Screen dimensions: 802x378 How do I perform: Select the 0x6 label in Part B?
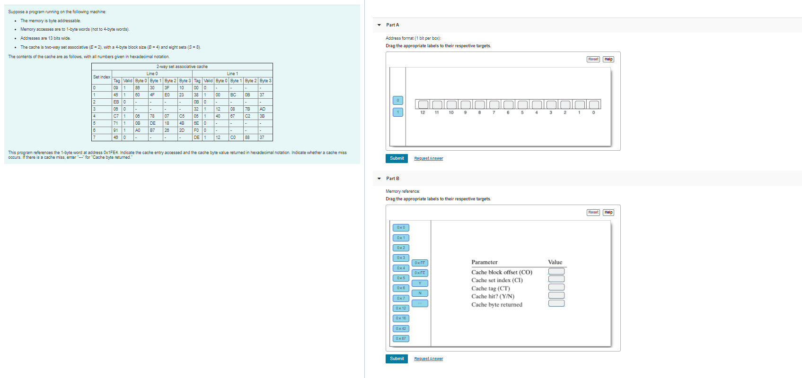401,288
